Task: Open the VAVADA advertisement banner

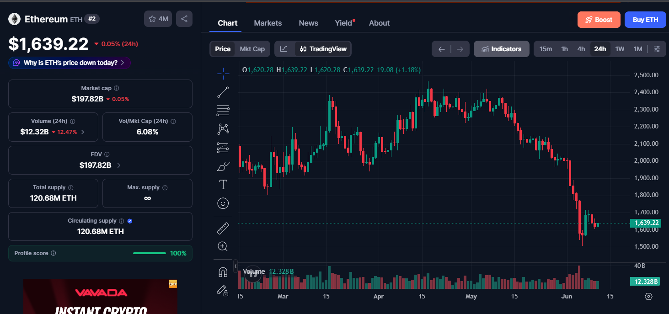Action: 100,297
